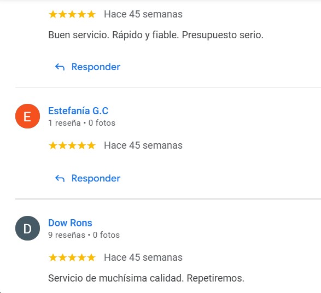Click "Hace 45 semanas" on Dow Rons's review
The image size is (321, 293).
click(x=143, y=257)
